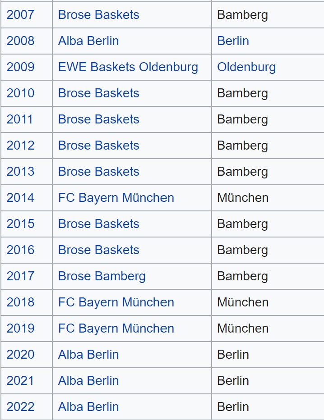The width and height of the screenshot is (324, 420).
Task: Open the 2021 season link
Action: click(20, 381)
